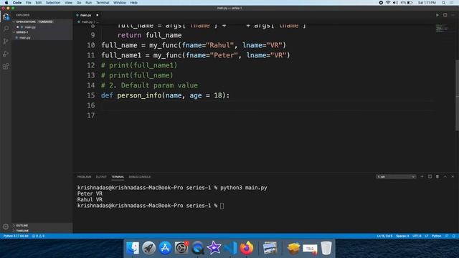Open the Search view in activity bar

6,29
